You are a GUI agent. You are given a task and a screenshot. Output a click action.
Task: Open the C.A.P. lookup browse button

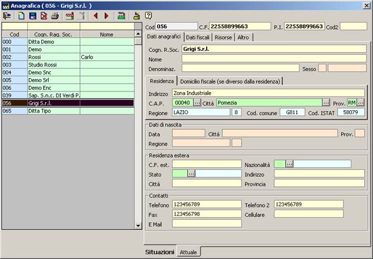click(197, 102)
